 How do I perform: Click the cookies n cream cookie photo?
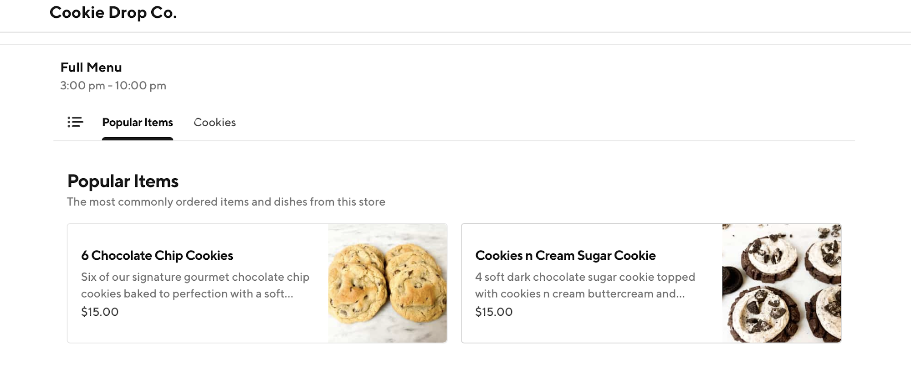click(782, 282)
